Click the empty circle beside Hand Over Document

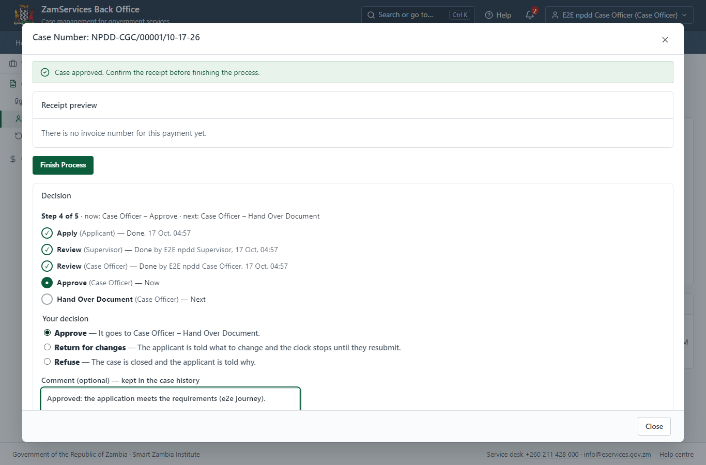47,299
